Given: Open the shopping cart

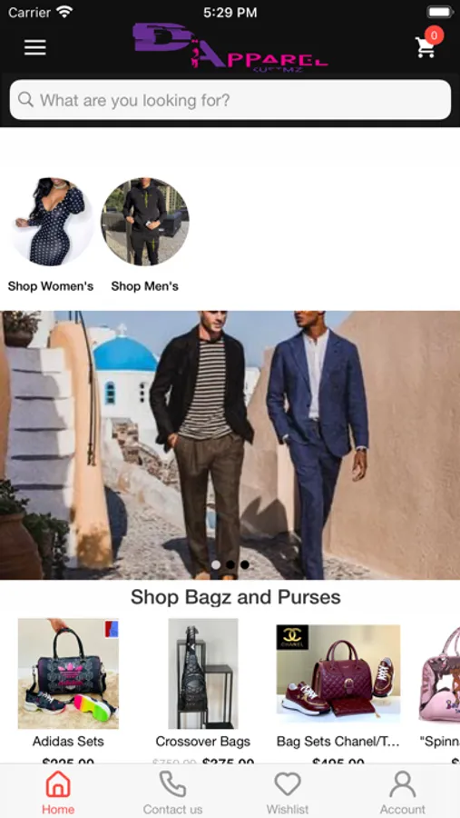Looking at the screenshot, I should [x=426, y=47].
